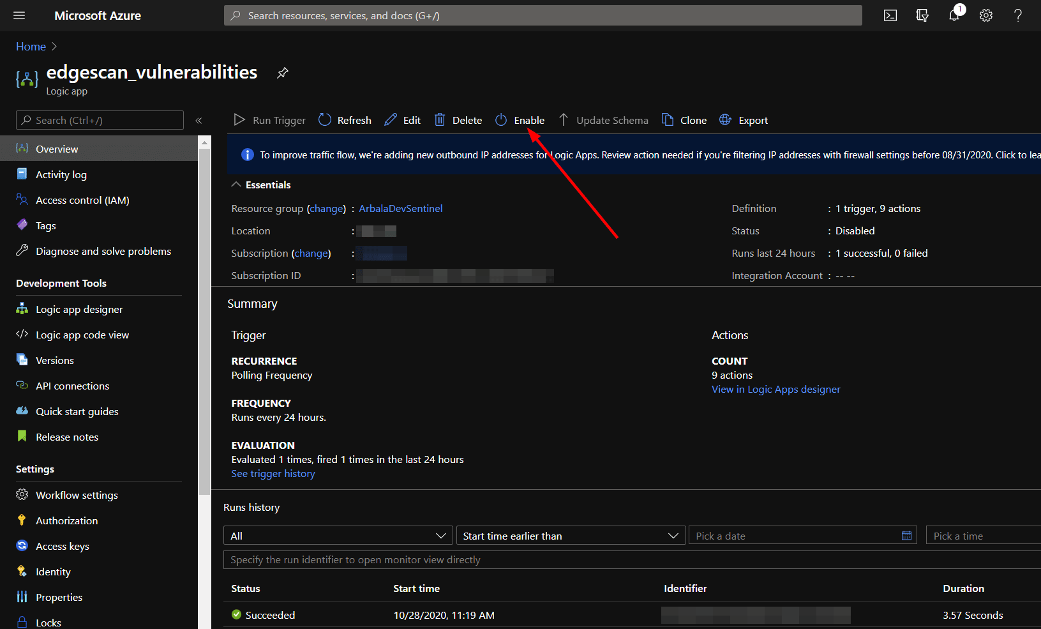Click the run identifier input field

click(x=632, y=559)
